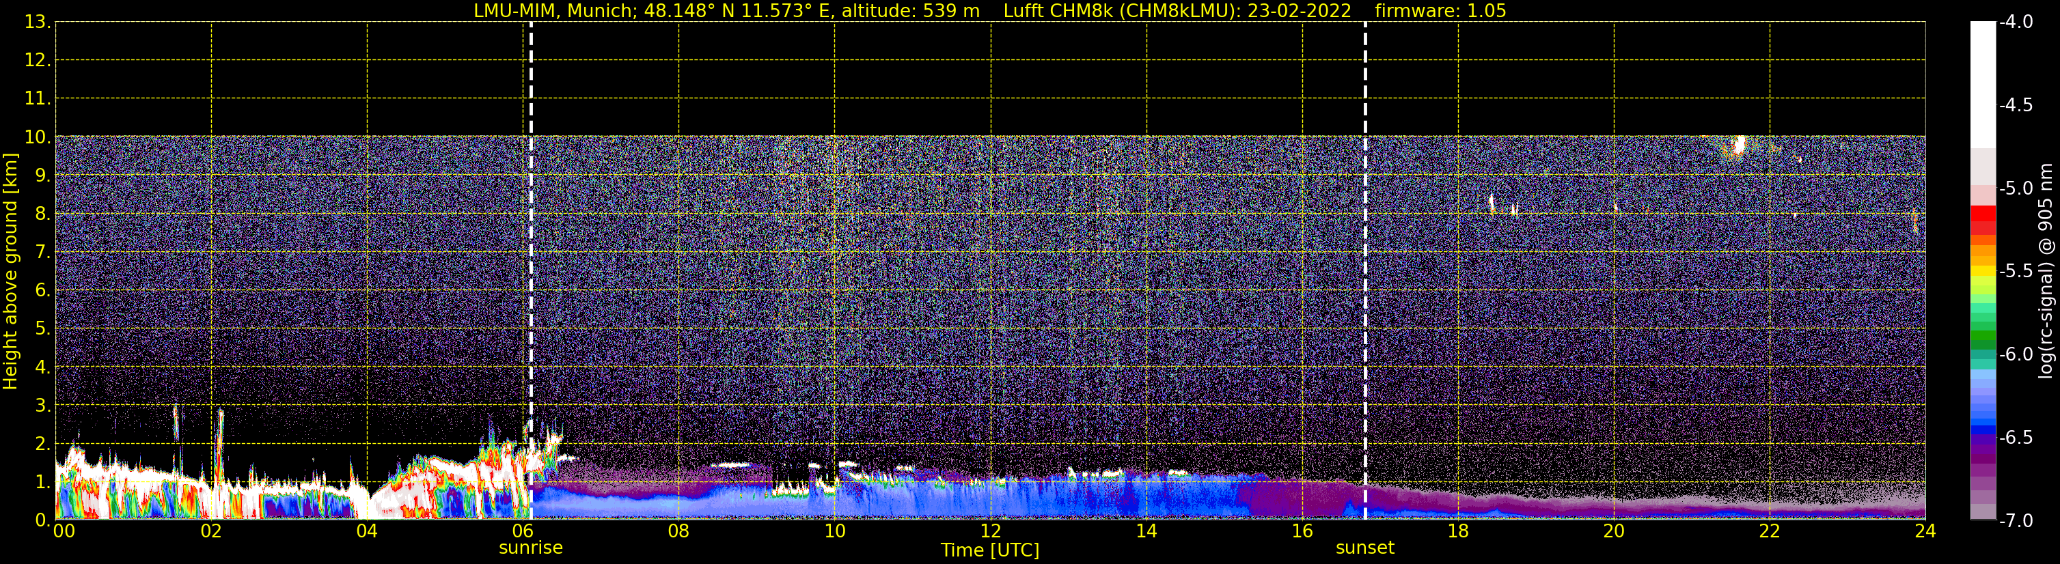Image resolution: width=2060 pixels, height=564 pixels.
Task: Click the "sunset" label under the time axis
Action: click(x=1365, y=548)
